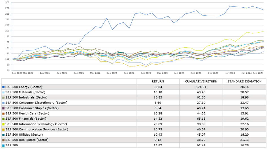Click the S&P 500 index row label
The height and width of the screenshot is (150, 269).
(11, 145)
